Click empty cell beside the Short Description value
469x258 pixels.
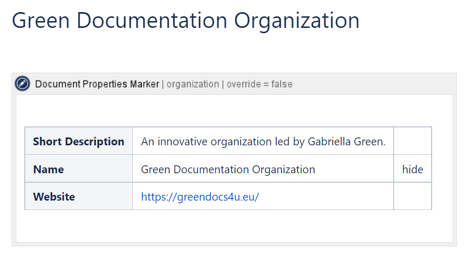[412, 142]
